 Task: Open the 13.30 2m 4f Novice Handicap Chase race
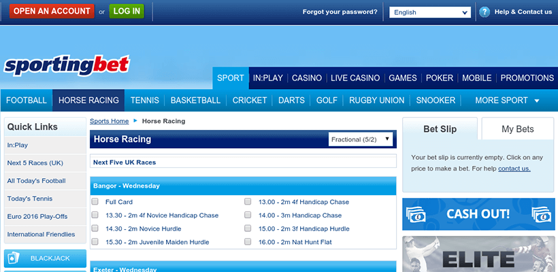pos(162,215)
